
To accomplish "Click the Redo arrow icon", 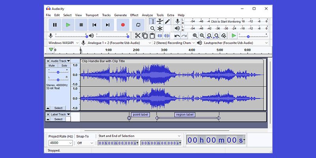I will 184,36.
